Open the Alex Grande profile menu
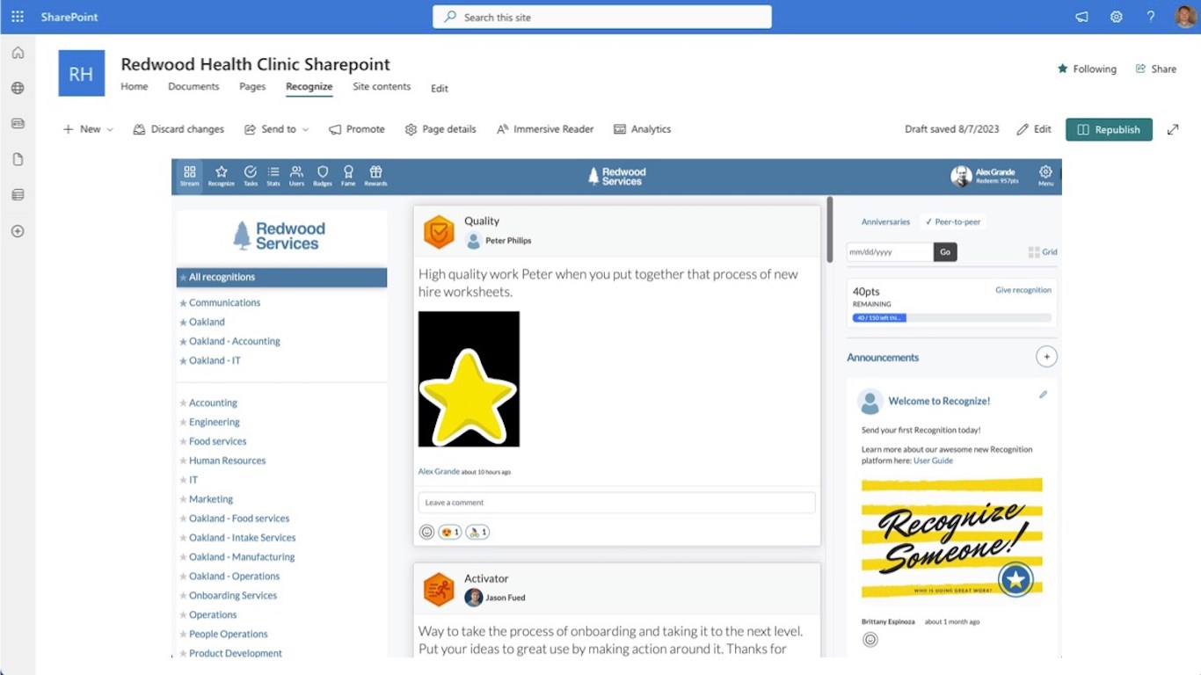 pyautogui.click(x=985, y=176)
